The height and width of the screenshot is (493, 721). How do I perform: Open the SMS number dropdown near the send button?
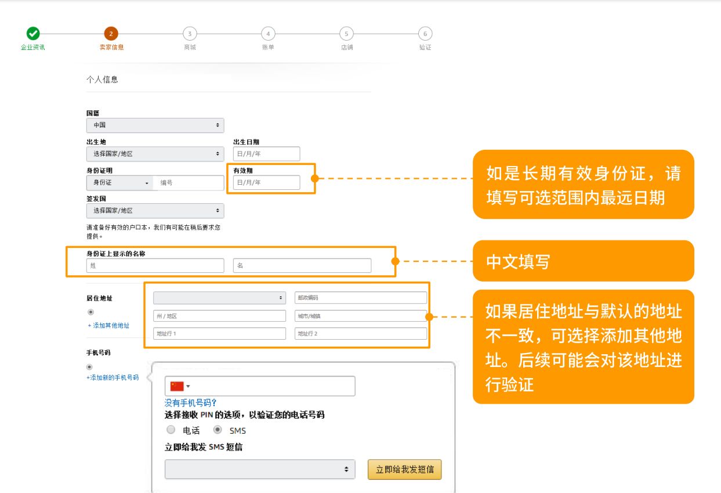coord(259,469)
